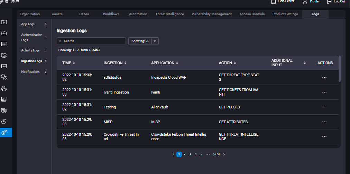Sort table by INGESTION column
The height and width of the screenshot is (174, 350).
[125, 63]
